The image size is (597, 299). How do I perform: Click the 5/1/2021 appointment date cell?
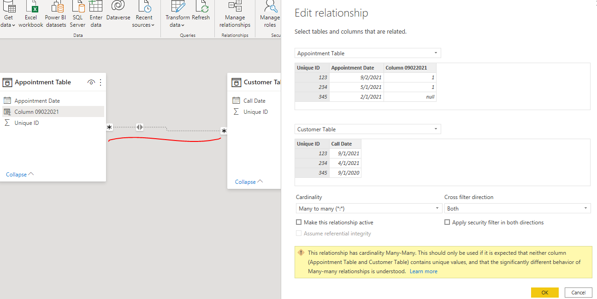pyautogui.click(x=357, y=87)
